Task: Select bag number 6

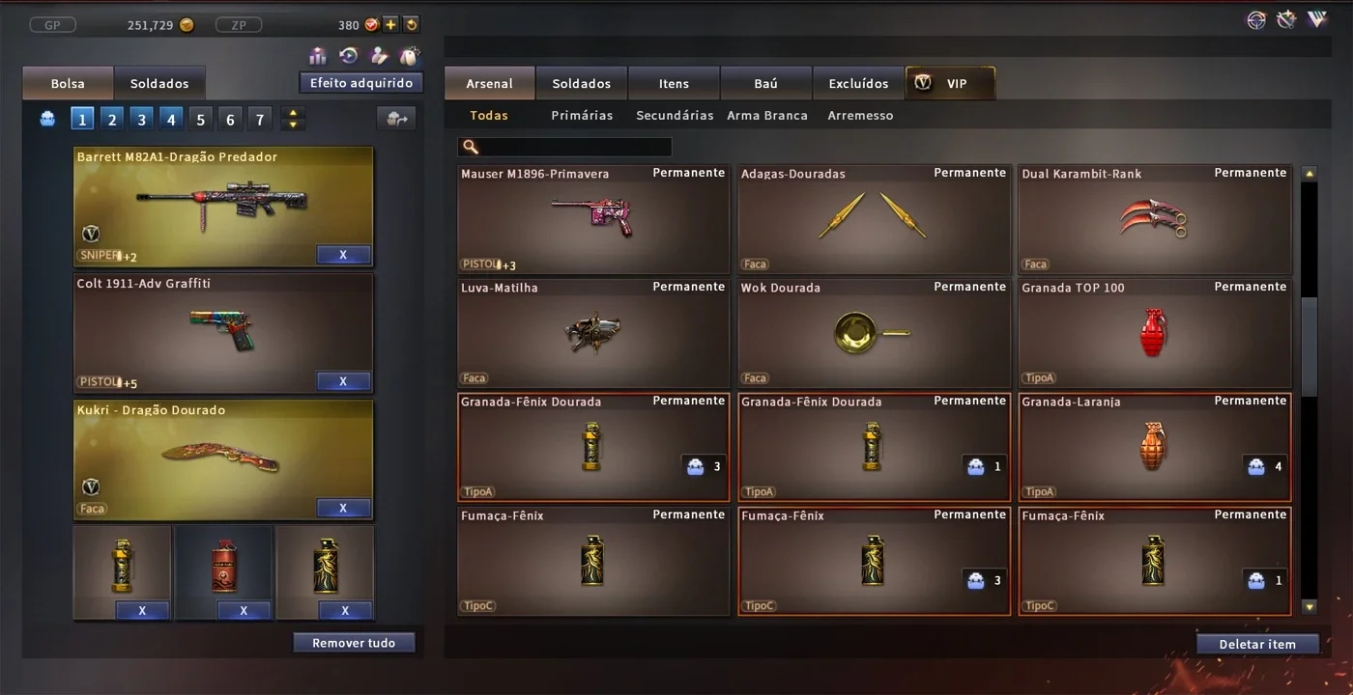Action: pyautogui.click(x=230, y=119)
